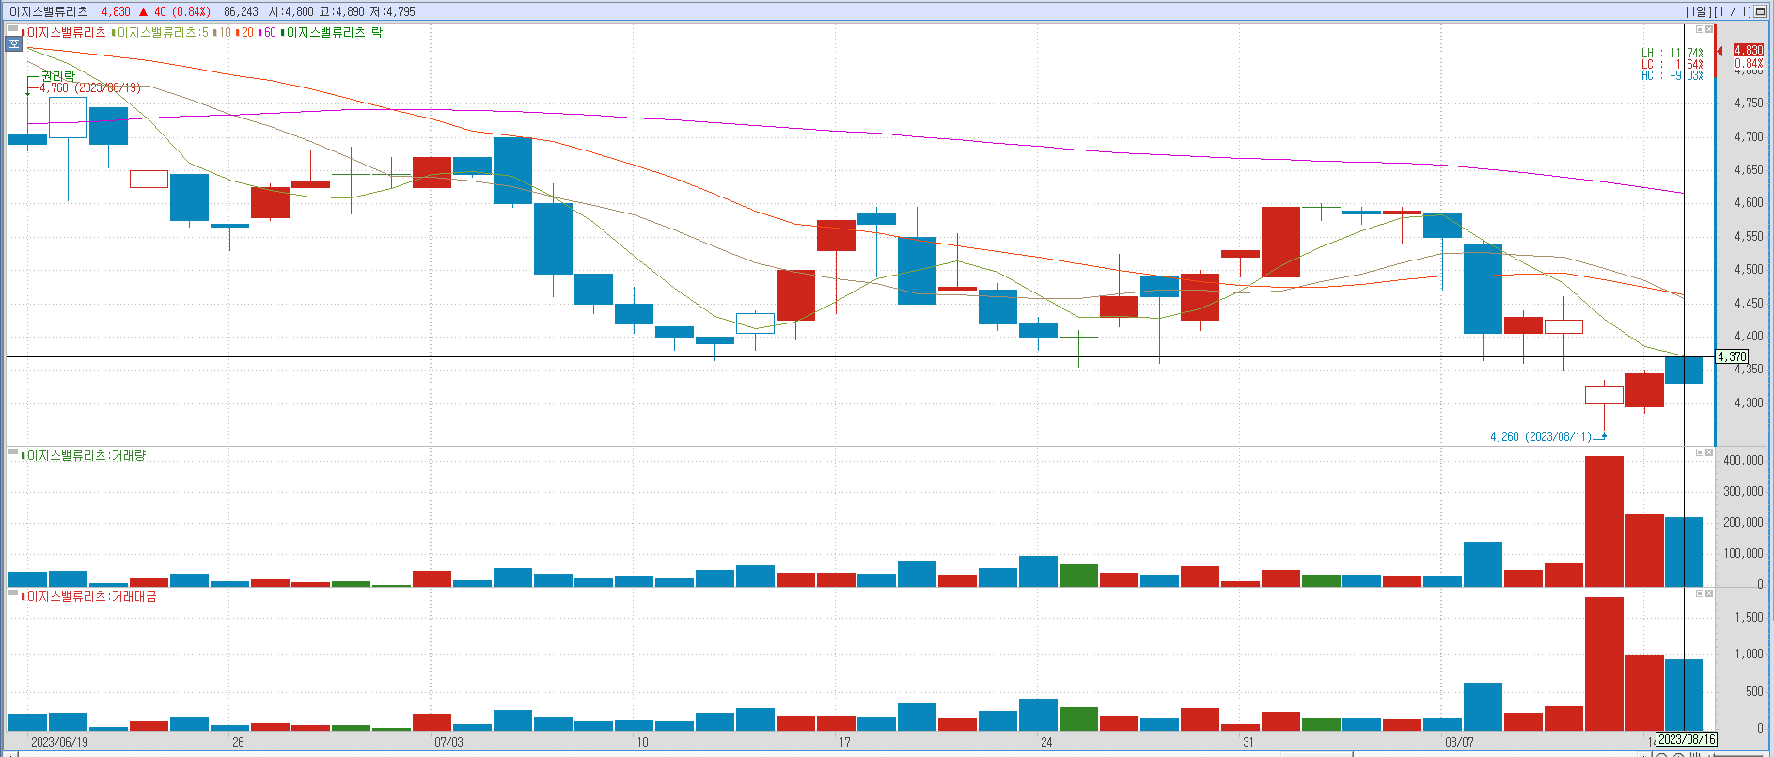Image resolution: width=1774 pixels, height=757 pixels.
Task: Click the red 이지스밸류리츠 price legend label
Action: click(66, 33)
